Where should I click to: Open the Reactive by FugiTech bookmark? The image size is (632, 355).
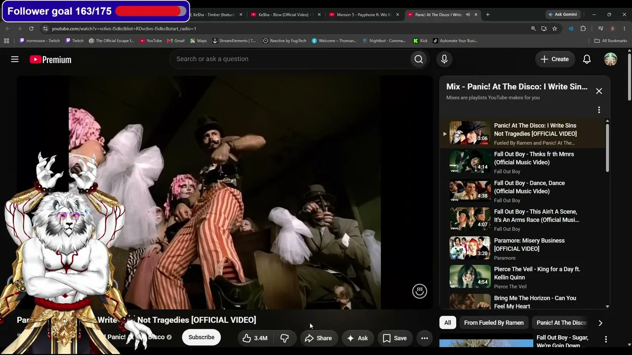pos(285,41)
